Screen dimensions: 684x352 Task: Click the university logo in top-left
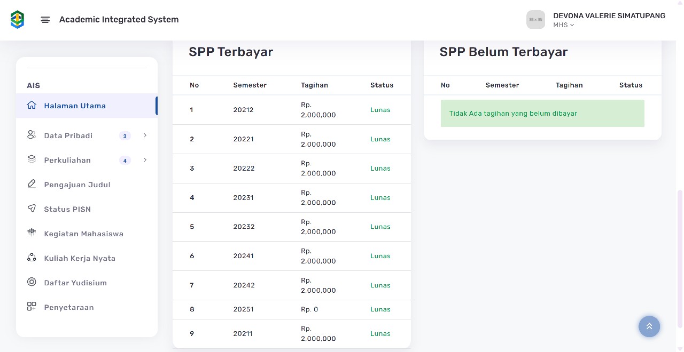[x=18, y=20]
